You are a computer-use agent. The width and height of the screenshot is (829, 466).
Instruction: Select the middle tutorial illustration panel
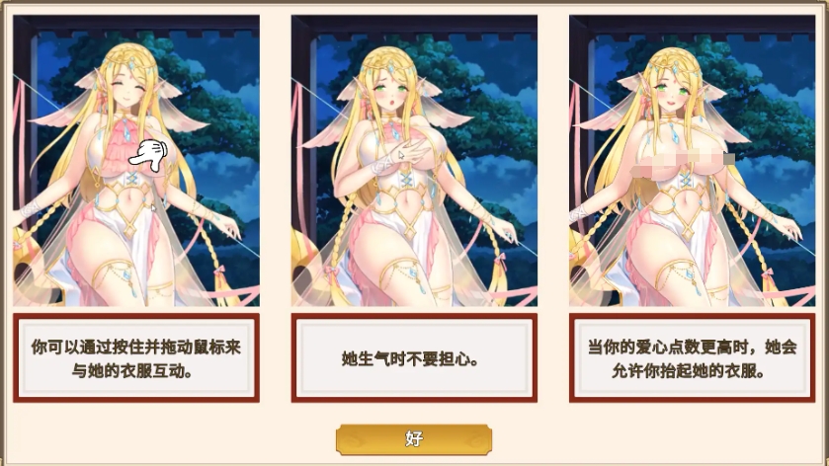pos(414,161)
